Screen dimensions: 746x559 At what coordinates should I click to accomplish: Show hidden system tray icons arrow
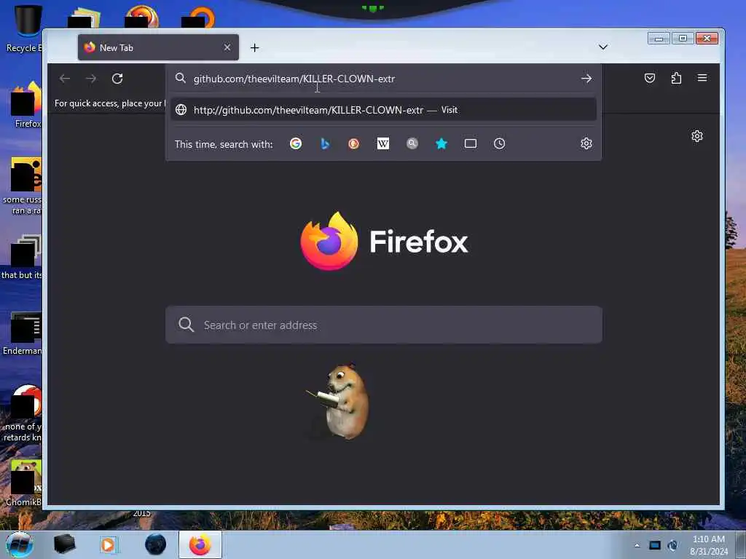[x=637, y=545]
